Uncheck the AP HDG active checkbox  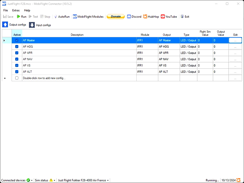[x=17, y=47]
